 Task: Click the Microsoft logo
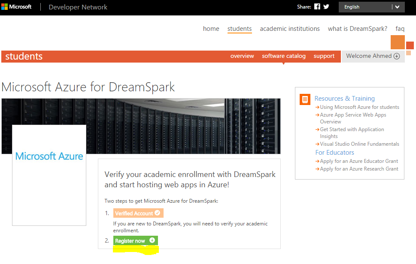coord(16,6)
